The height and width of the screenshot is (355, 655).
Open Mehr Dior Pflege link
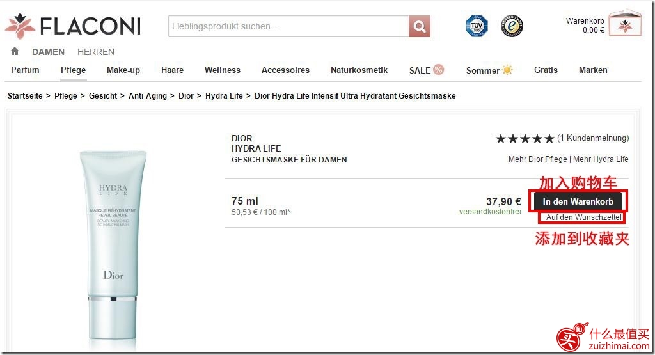click(537, 159)
